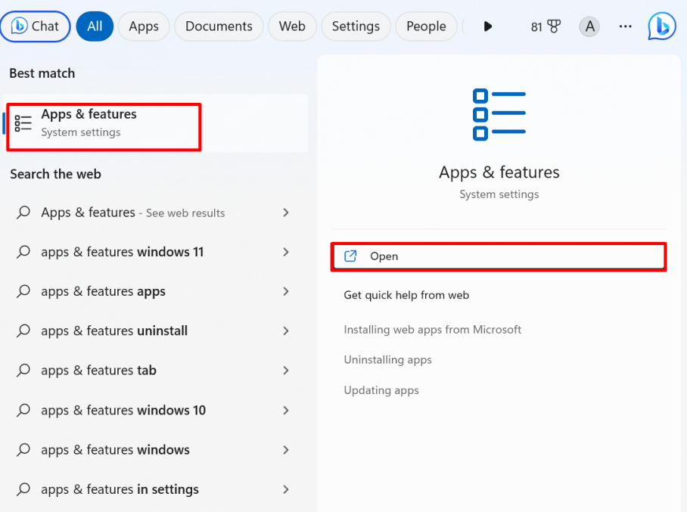Expand 'apps & features windows 11' suggestion chevron
The image size is (687, 512).
(286, 252)
